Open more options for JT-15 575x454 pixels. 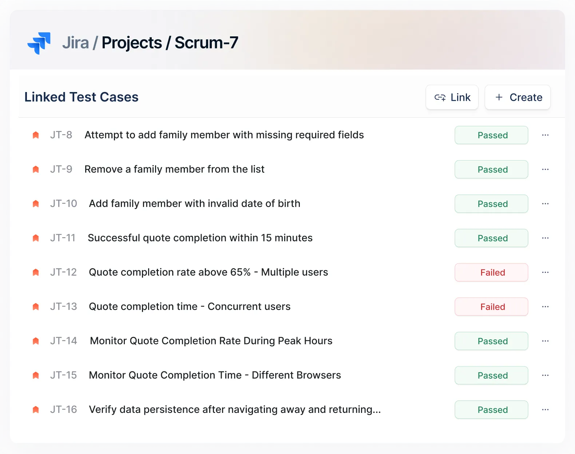545,375
